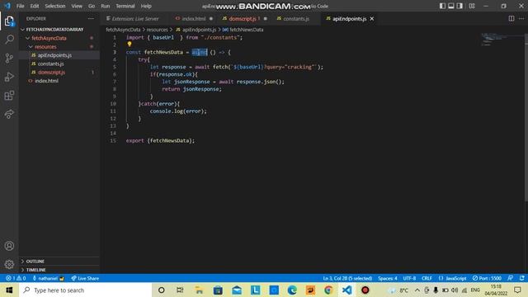Open Microsoft Edge from taskbar
528x297 pixels.
[x=291, y=290]
